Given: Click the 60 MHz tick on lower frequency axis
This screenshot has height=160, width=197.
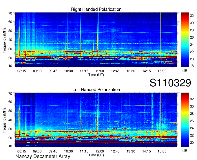Looking at the screenshot, I should pyautogui.click(x=10, y=102).
